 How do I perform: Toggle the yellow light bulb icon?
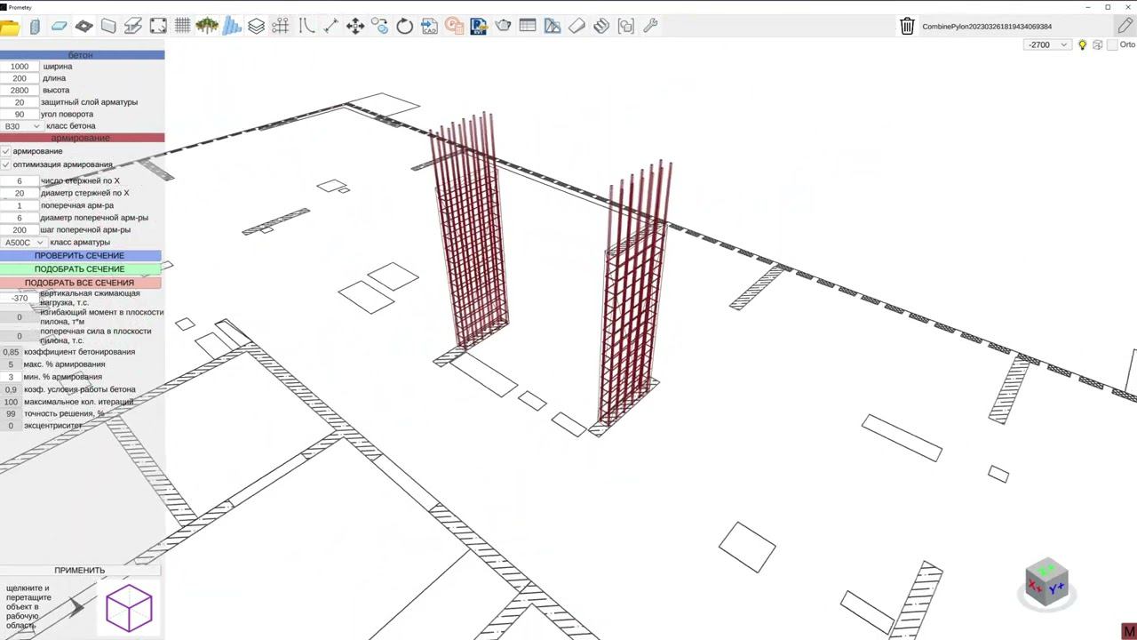click(x=1082, y=44)
